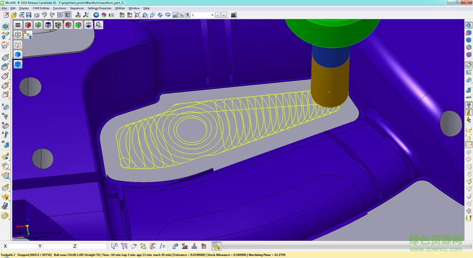The image size is (473, 258).
Task: Open the Utilities menu
Action: 120,8
